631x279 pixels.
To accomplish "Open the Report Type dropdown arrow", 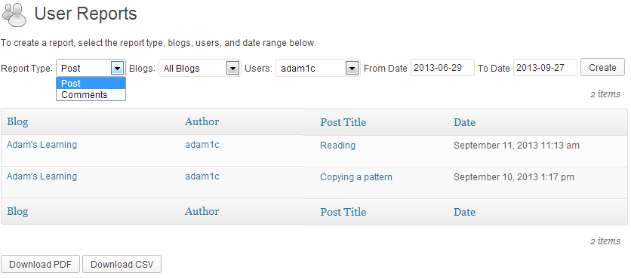I will (117, 69).
